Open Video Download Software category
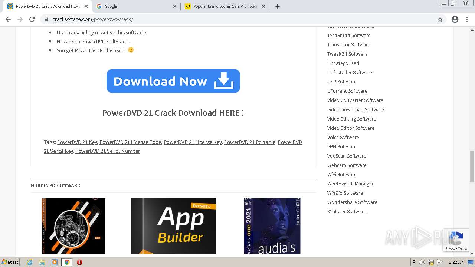The image size is (475, 267). tap(356, 109)
